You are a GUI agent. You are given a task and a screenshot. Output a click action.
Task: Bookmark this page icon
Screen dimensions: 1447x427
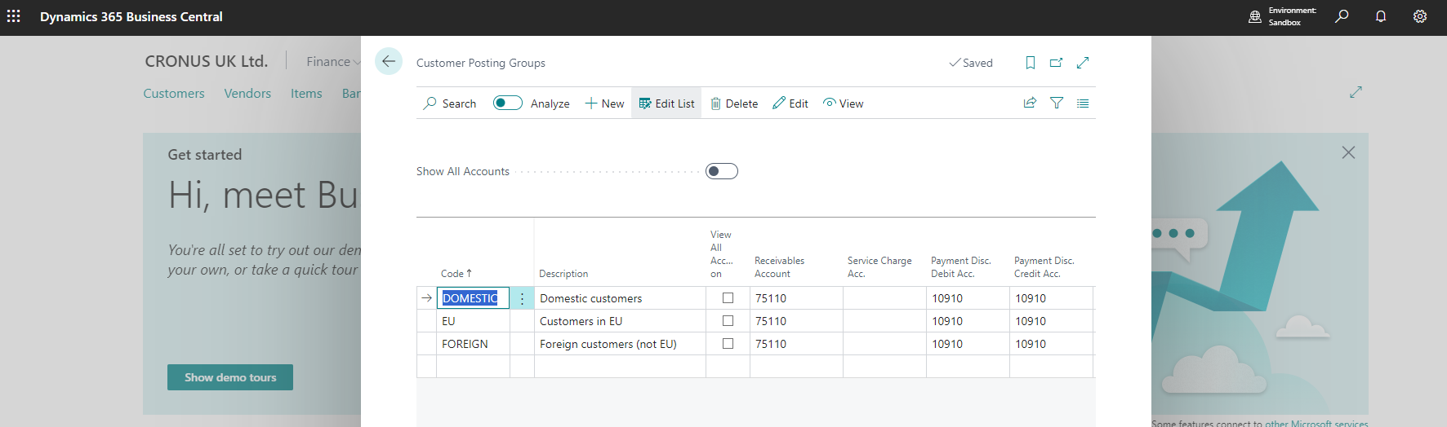tap(1031, 63)
